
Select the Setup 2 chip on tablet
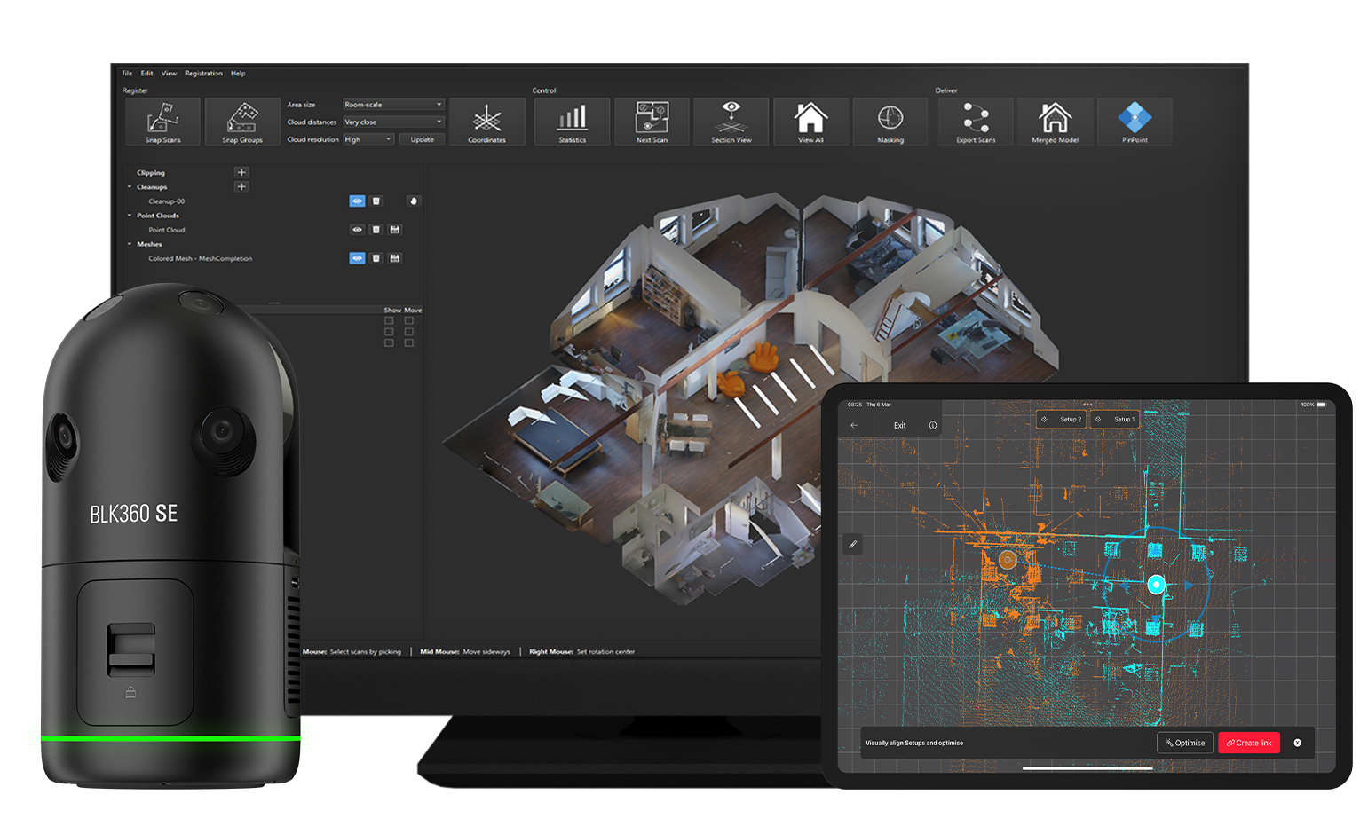tap(1063, 420)
